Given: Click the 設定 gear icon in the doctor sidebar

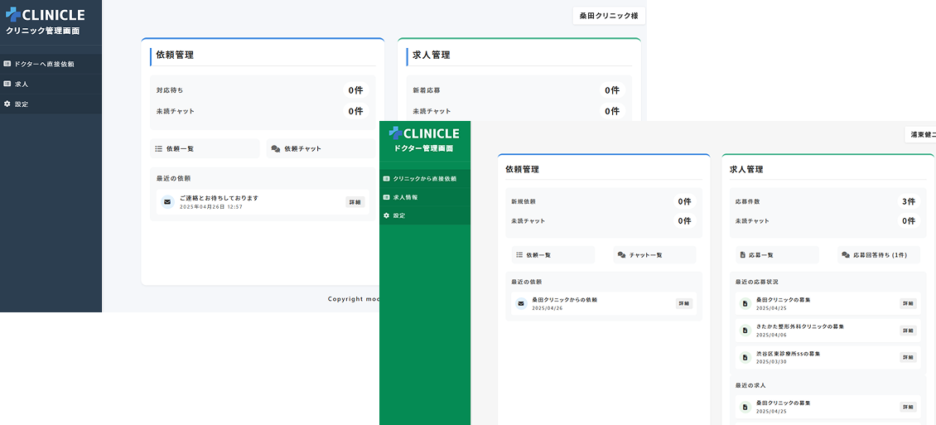Looking at the screenshot, I should coord(386,215).
